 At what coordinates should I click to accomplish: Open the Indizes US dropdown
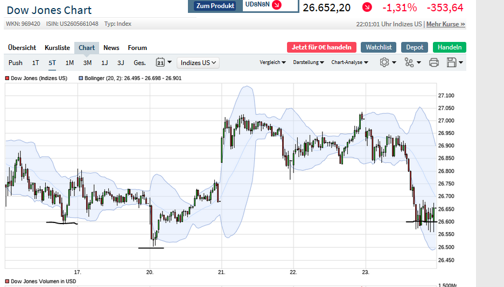pyautogui.click(x=198, y=63)
